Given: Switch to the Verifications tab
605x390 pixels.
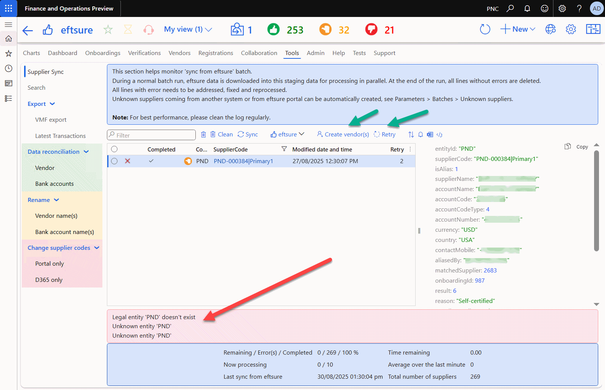Looking at the screenshot, I should pyautogui.click(x=145, y=53).
